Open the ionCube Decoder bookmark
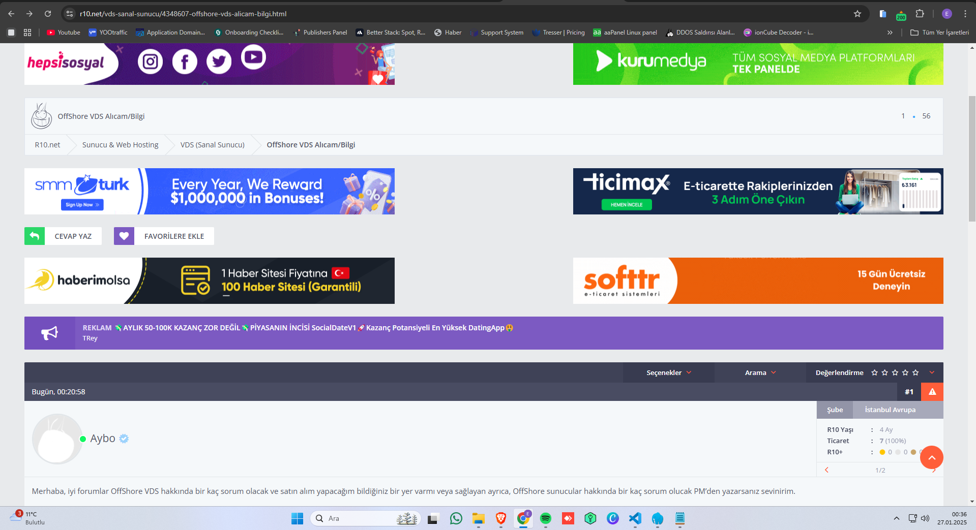 [x=779, y=33]
